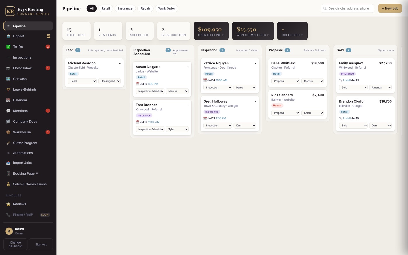The width and height of the screenshot is (408, 255).
Task: Click the Open Pipeline $109,950 card
Action: [211, 31]
